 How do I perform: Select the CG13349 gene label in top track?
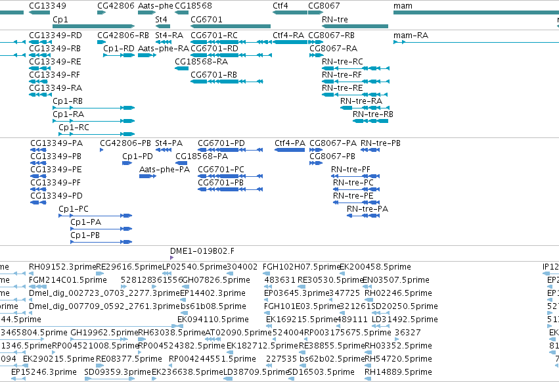coord(47,6)
